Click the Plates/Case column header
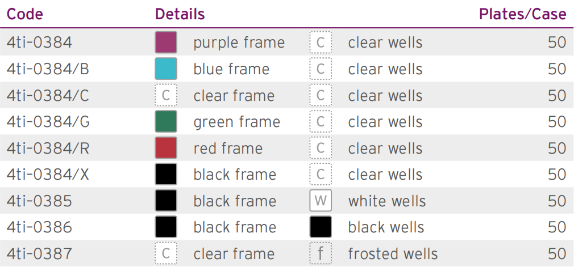574x267 pixels. click(x=523, y=14)
